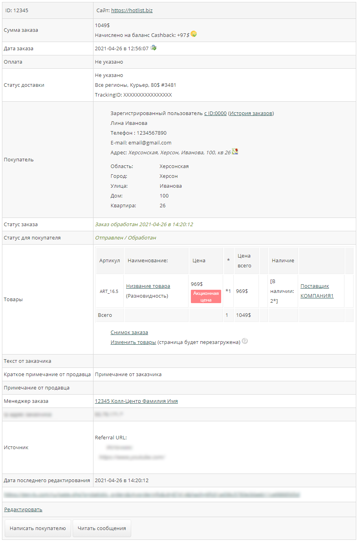The image size is (359, 543).
Task: Open the КОМПАНИЯ1 supplier link
Action: pyautogui.click(x=317, y=296)
